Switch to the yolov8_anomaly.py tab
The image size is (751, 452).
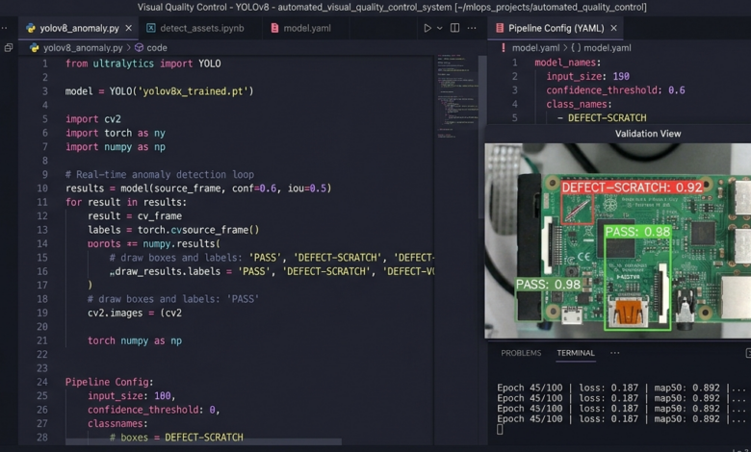tap(79, 28)
